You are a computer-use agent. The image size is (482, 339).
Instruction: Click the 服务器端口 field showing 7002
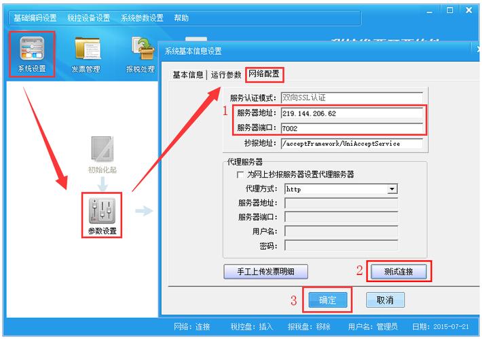[x=352, y=128]
